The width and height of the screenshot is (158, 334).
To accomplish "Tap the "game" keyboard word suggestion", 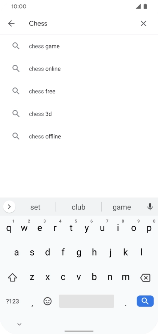I will [122, 207].
